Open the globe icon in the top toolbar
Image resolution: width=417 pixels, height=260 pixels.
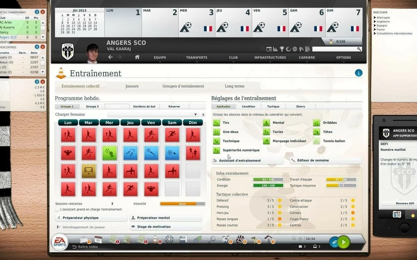(x=295, y=49)
